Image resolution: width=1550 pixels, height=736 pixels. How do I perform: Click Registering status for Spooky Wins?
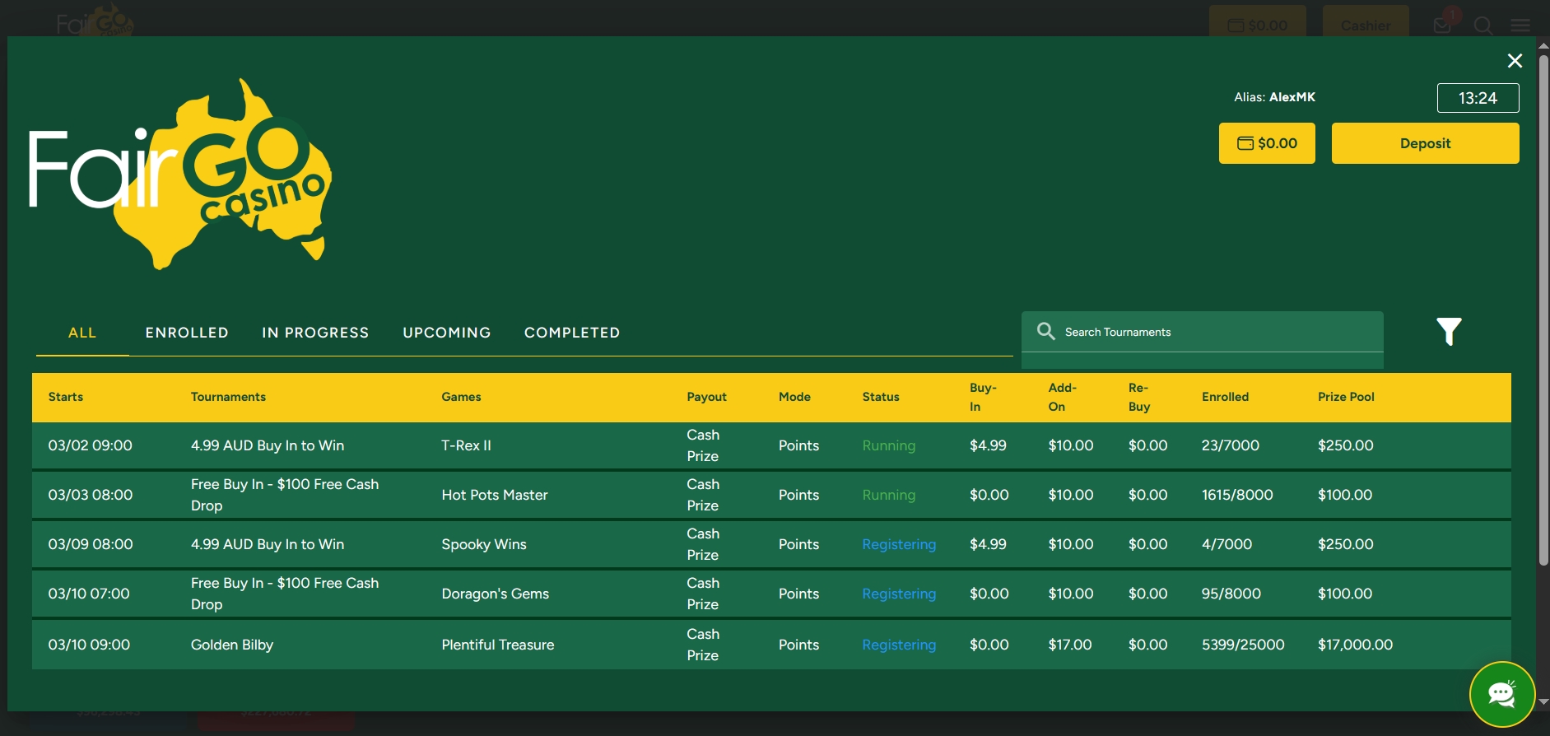(899, 544)
